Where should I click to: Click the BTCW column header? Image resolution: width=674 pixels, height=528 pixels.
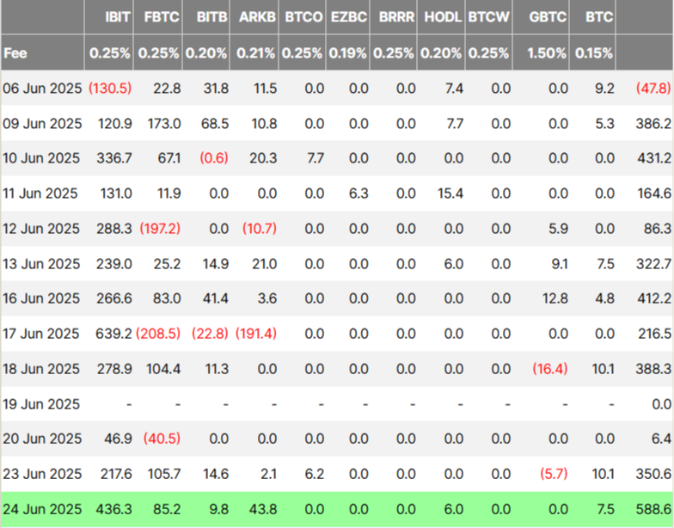(488, 17)
